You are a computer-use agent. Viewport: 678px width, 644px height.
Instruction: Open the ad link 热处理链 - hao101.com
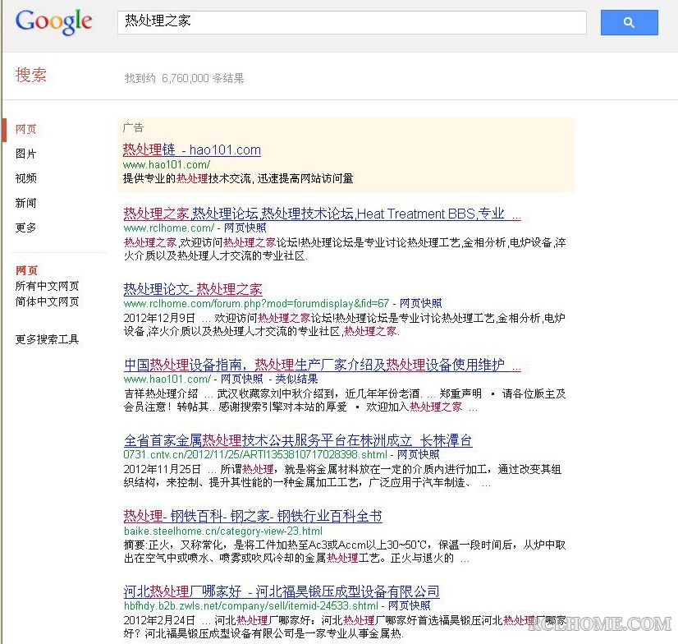tap(192, 149)
